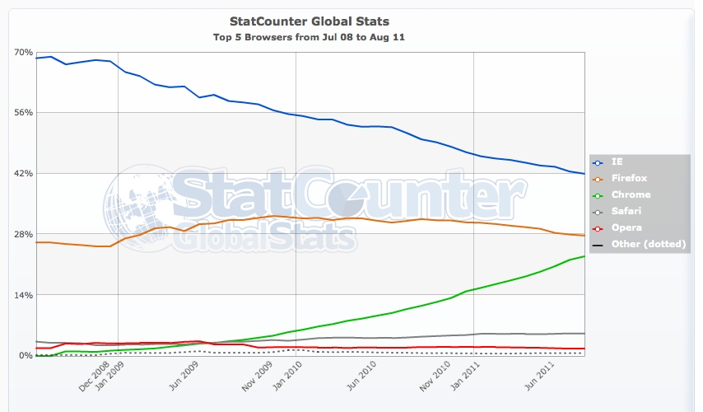Click the orange Firefox legend marker
Screen dimensions: 703x412
597,178
